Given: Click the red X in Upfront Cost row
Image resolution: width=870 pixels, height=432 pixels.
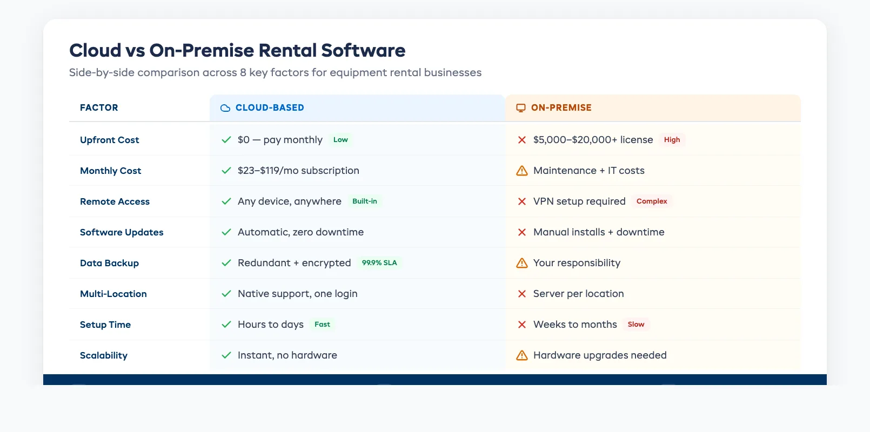Looking at the screenshot, I should [x=522, y=140].
